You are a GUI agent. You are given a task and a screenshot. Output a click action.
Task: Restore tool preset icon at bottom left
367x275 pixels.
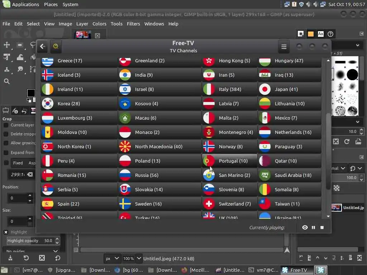pyautogui.click(x=26, y=258)
